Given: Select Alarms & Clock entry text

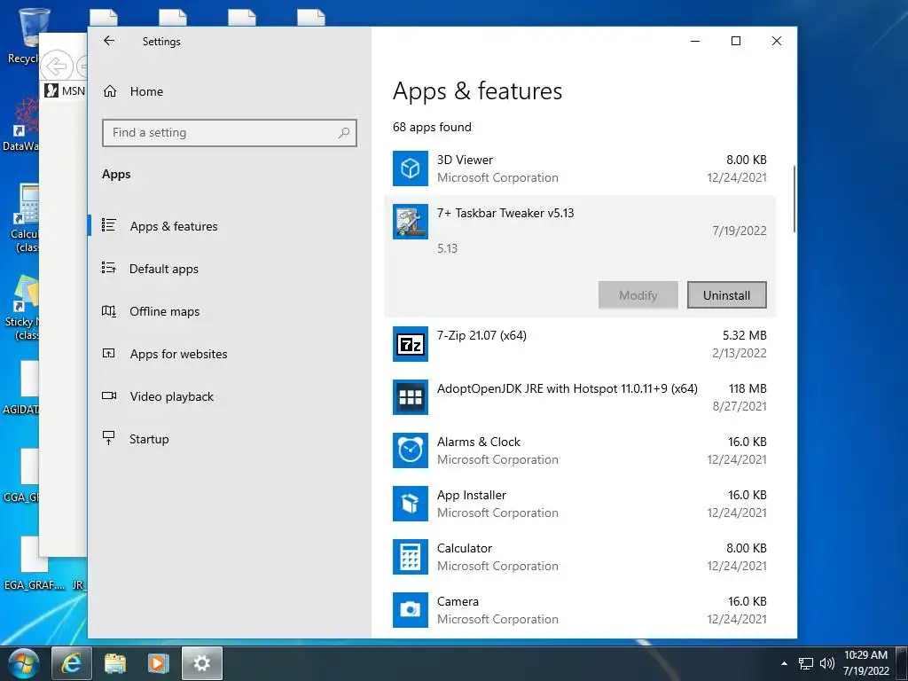Looking at the screenshot, I should [x=479, y=442].
